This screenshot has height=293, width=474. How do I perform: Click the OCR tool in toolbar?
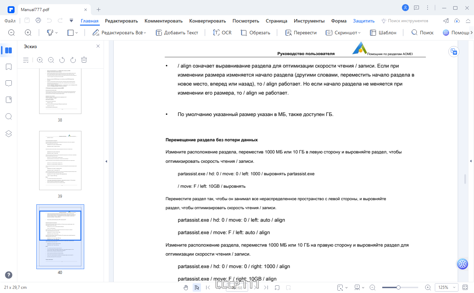coord(222,33)
